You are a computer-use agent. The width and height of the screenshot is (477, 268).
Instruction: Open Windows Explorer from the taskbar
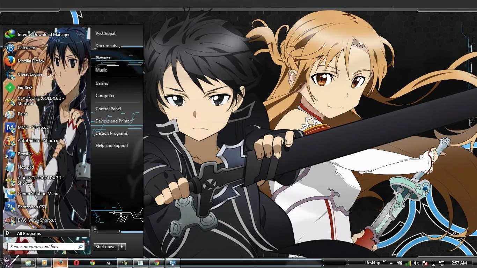coord(28,263)
